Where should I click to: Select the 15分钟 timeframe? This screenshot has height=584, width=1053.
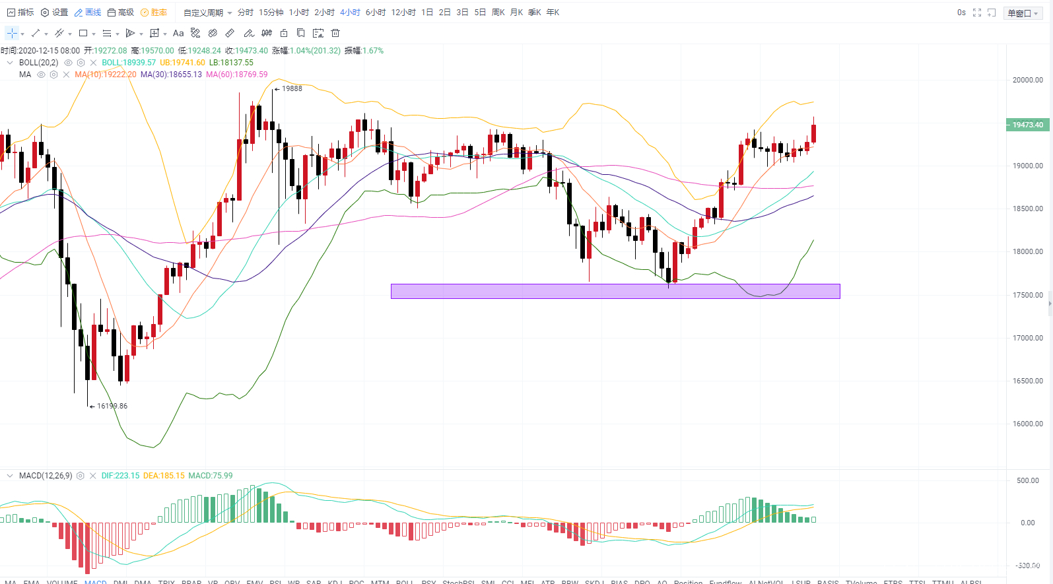271,13
